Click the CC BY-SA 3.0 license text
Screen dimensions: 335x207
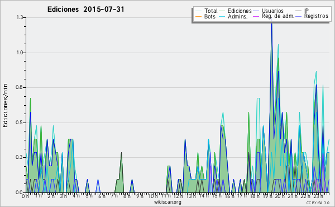pos(318,203)
